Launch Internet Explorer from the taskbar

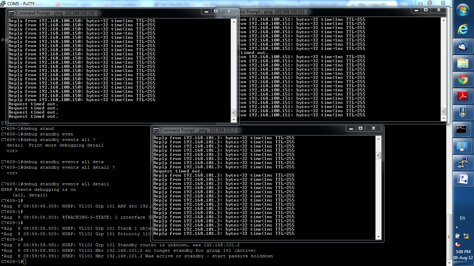463,29
